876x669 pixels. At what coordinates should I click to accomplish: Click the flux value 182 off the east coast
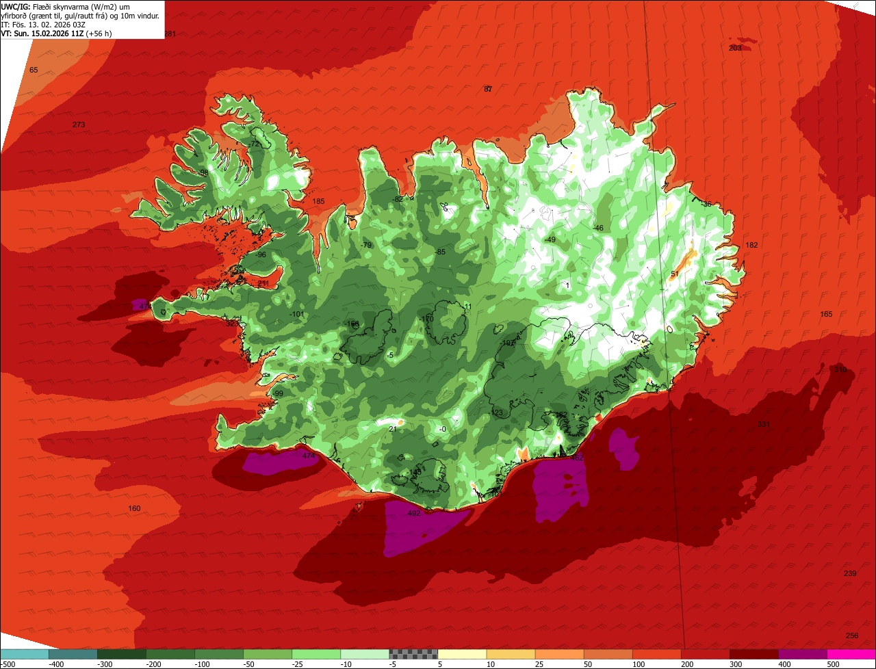pos(752,245)
